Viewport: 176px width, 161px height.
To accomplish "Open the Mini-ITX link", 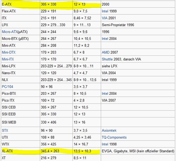I will [8, 59].
